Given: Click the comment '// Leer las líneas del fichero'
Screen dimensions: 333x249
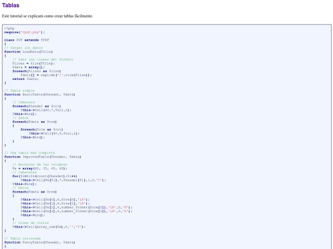Looking at the screenshot, I should click(43, 60).
